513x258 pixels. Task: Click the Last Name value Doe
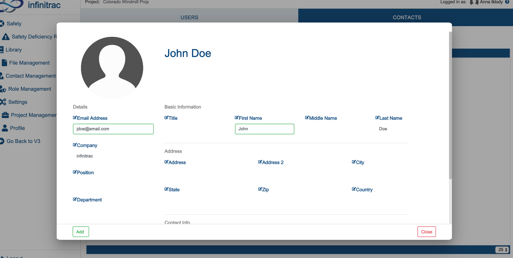coord(383,129)
